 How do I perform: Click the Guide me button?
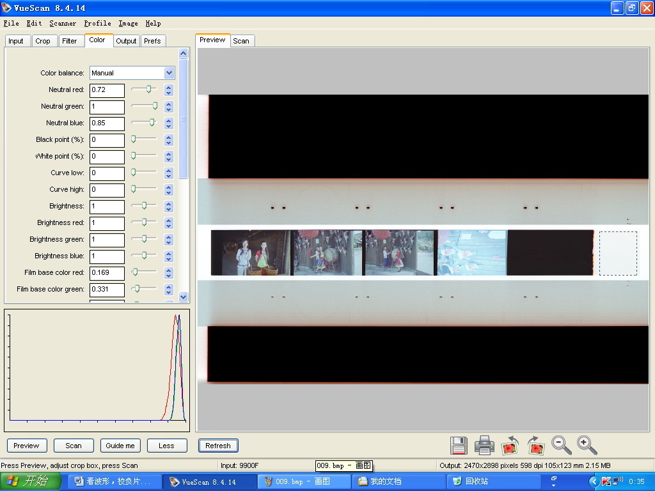120,446
